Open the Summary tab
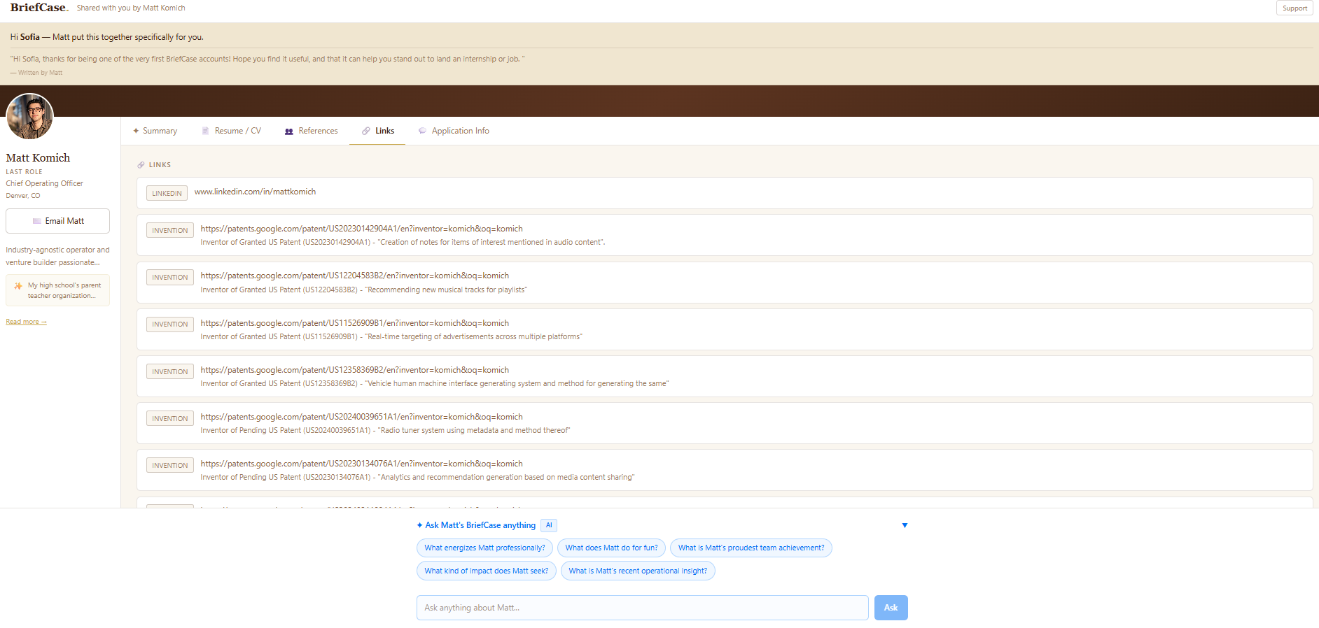Image resolution: width=1319 pixels, height=628 pixels. pos(155,131)
